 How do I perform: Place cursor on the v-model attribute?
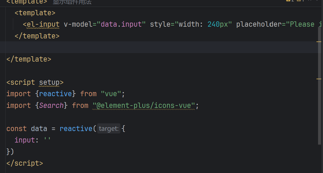coord(78,24)
